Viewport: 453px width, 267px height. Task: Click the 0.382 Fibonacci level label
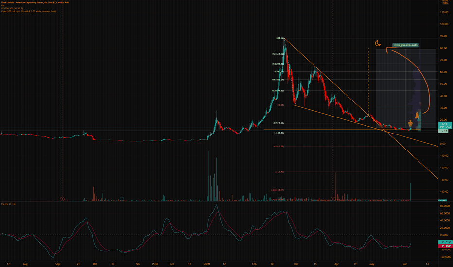coord(278,64)
